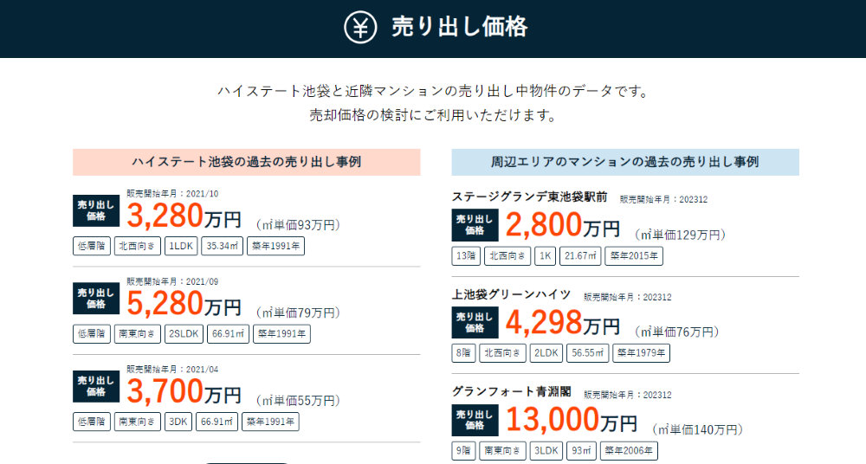Image resolution: width=866 pixels, height=464 pixels.
Task: Click the 売り出し価格 badge beside 5,280万円
Action: point(96,299)
